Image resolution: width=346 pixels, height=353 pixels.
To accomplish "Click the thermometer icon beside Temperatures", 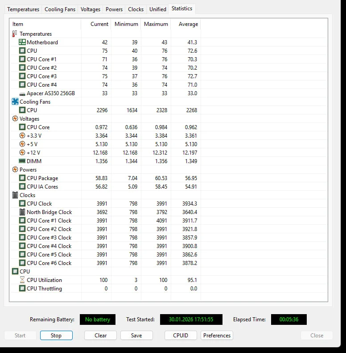I will (x=15, y=34).
